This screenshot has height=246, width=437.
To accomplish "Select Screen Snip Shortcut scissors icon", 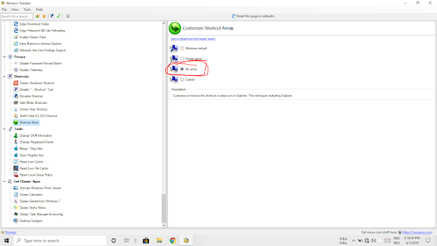I will point(16,109).
